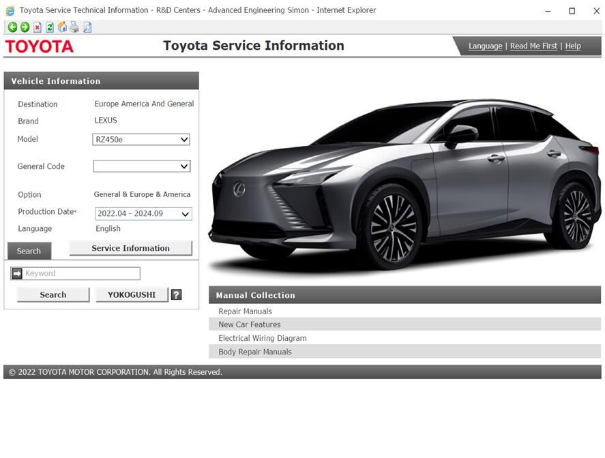Open Electrical Wiring Diagram
The width and height of the screenshot is (605, 458).
(x=404, y=338)
